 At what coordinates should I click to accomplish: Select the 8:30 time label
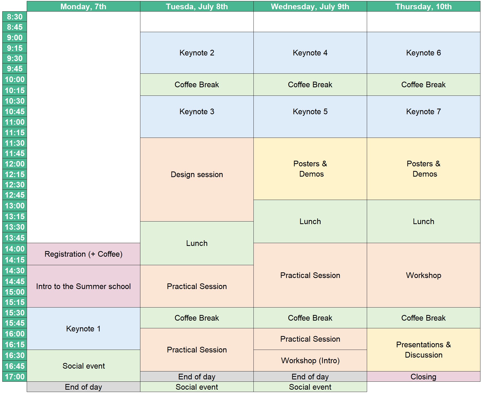(15, 17)
